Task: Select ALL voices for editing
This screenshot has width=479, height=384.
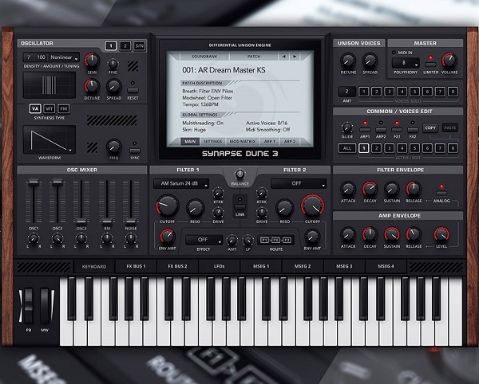Action: pyautogui.click(x=347, y=148)
